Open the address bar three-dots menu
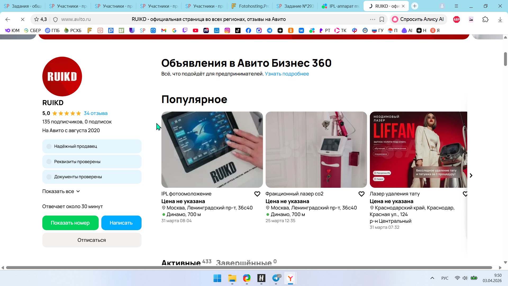This screenshot has height=286, width=508. click(x=373, y=19)
